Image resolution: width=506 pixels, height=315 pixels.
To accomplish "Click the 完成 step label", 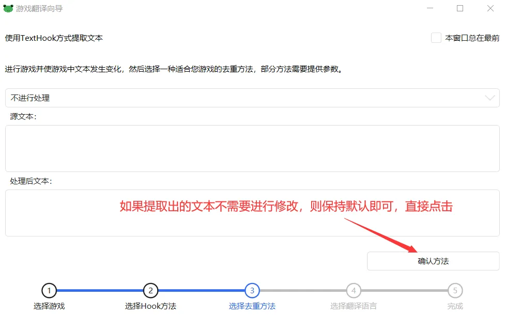I will 455,306.
